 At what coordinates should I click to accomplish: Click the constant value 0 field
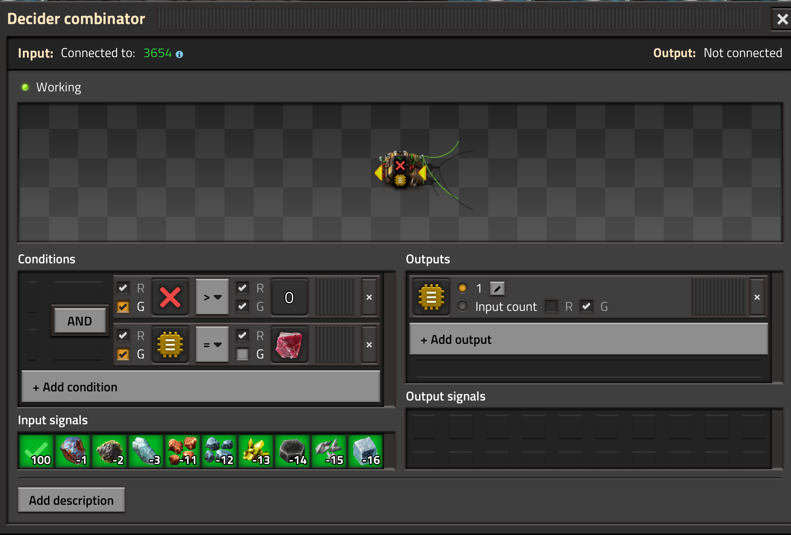(289, 297)
